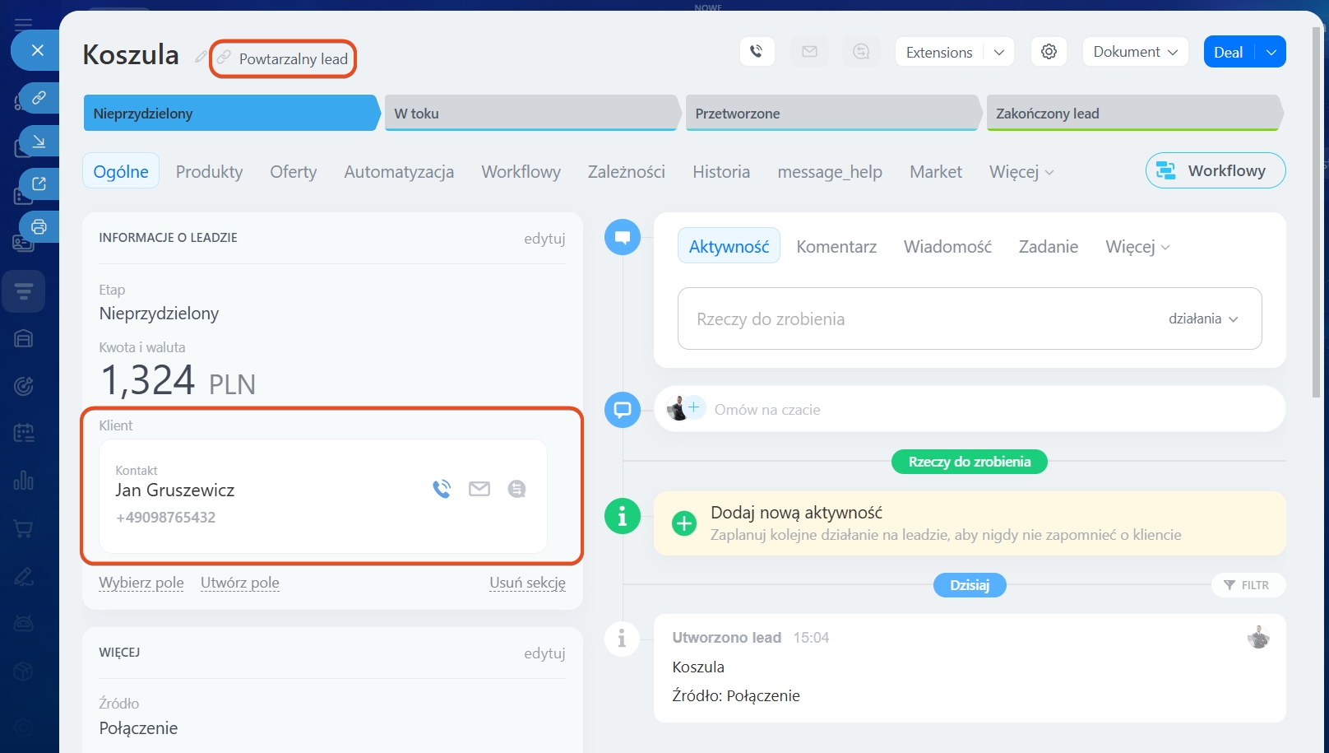Image resolution: width=1329 pixels, height=753 pixels.
Task: Expand the działania dropdown
Action: [1203, 318]
